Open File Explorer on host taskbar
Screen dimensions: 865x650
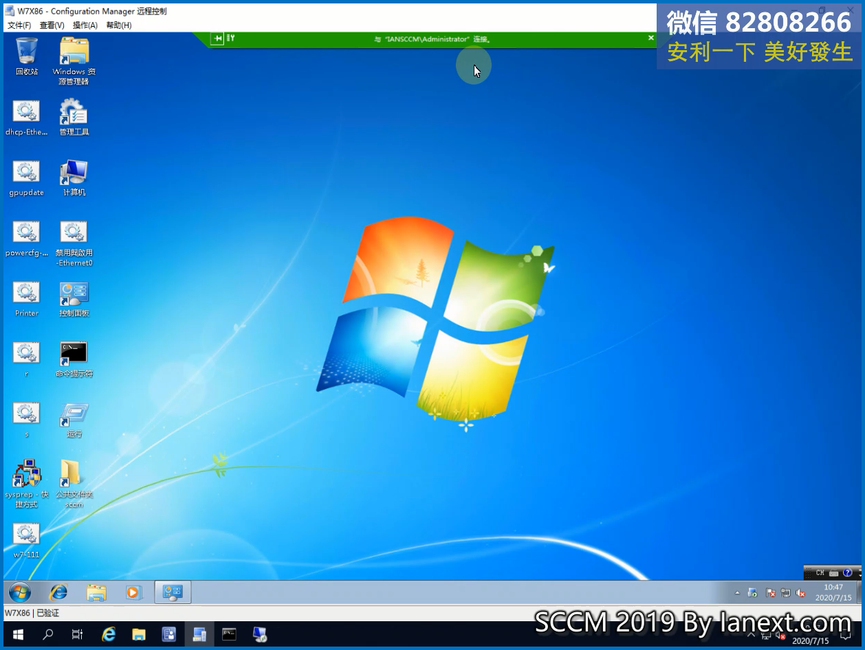[138, 635]
